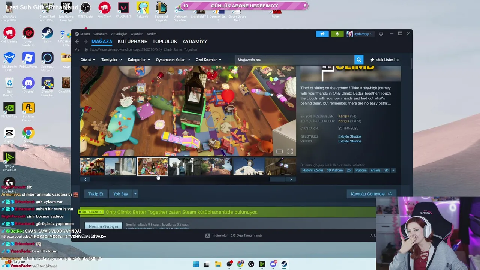480x270 pixels.
Task: Click the thumbnail strip scrollbar handle
Action: [x=277, y=179]
